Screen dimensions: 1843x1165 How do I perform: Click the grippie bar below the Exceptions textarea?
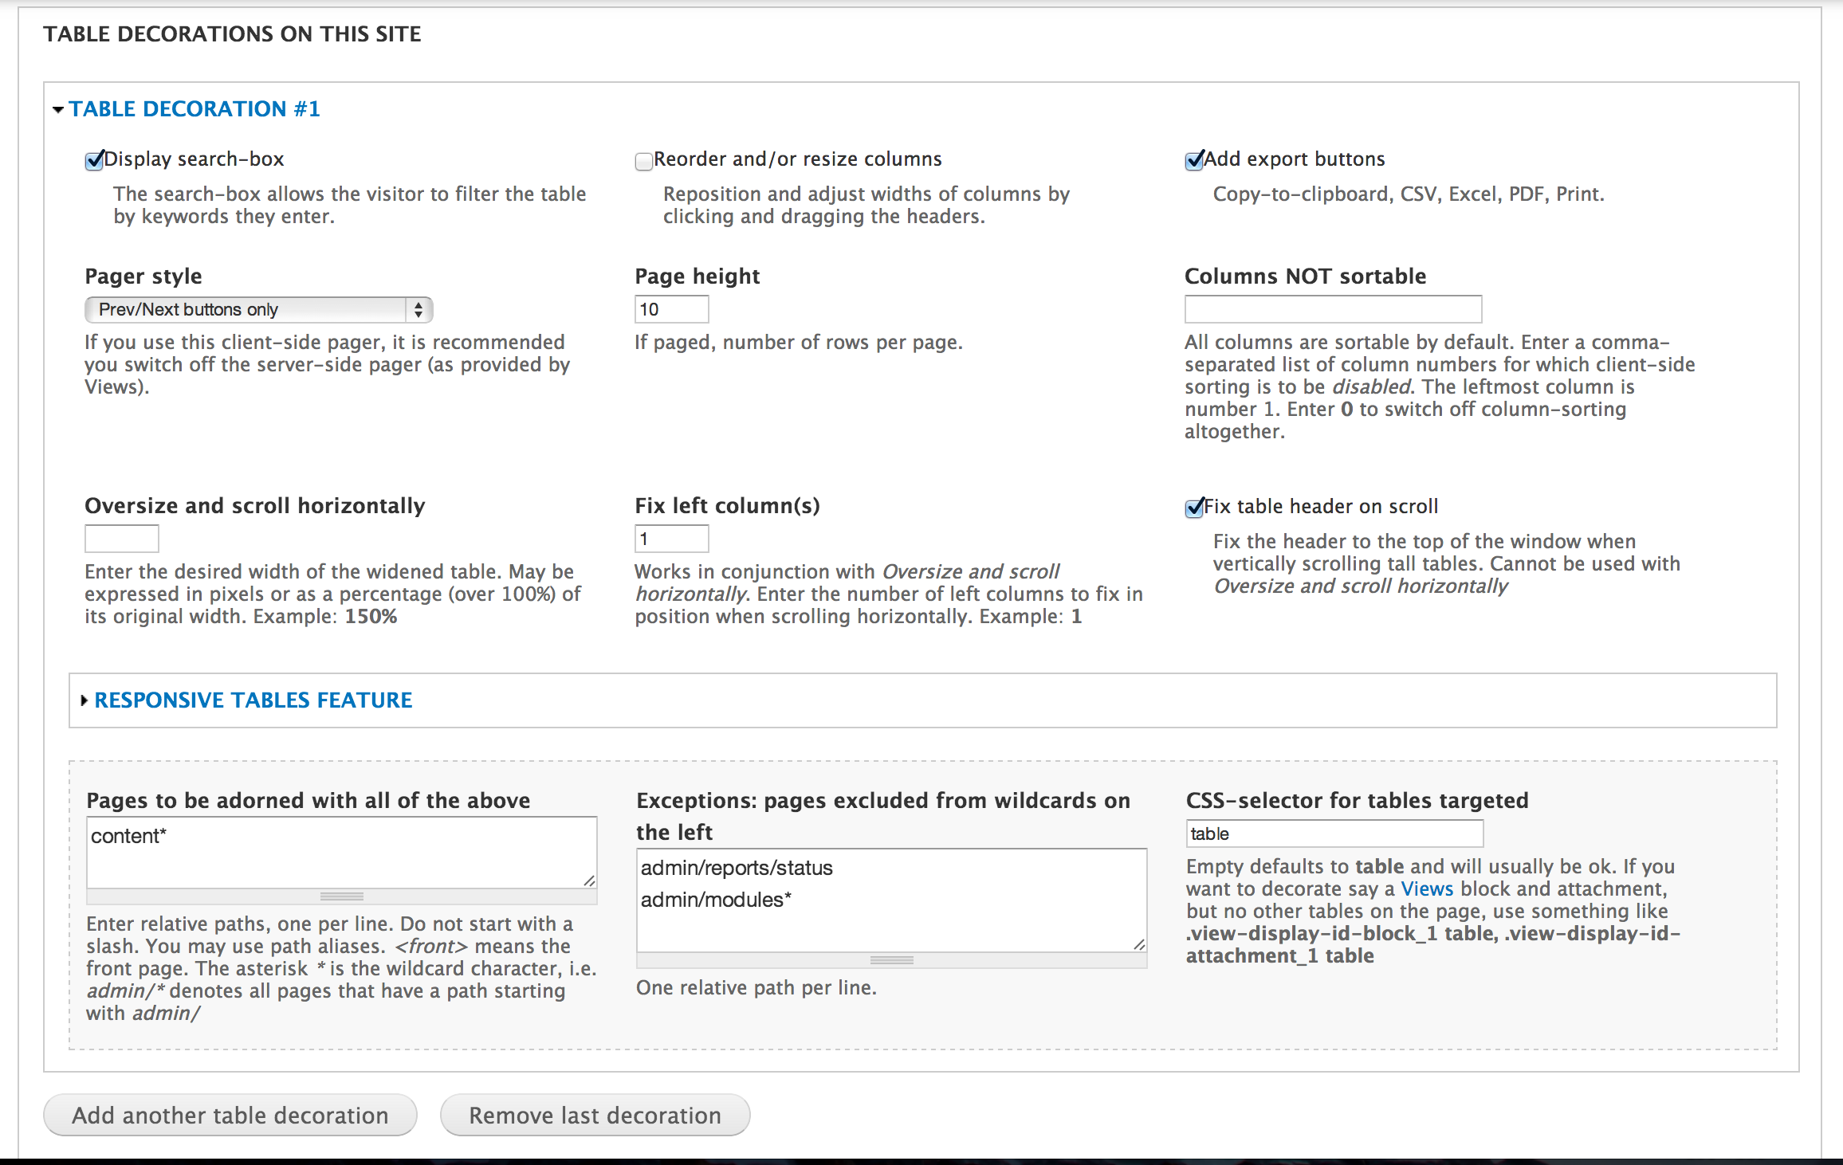(891, 960)
